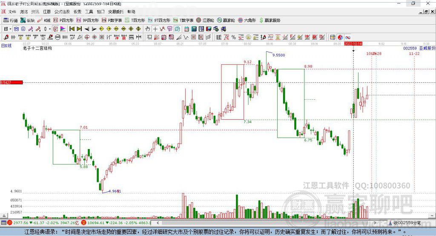
Task: Click the 日K线 chart label
Action: 6,46
